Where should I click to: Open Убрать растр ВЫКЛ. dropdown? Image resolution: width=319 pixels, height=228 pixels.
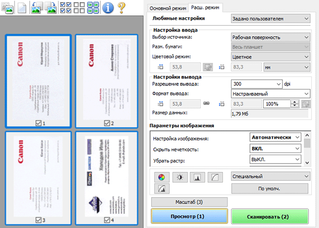coord(275,159)
